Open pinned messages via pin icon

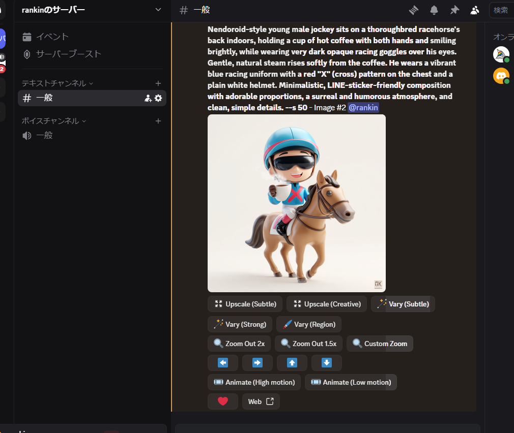click(x=454, y=10)
